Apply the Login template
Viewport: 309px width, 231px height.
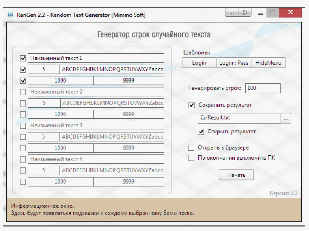click(x=199, y=63)
